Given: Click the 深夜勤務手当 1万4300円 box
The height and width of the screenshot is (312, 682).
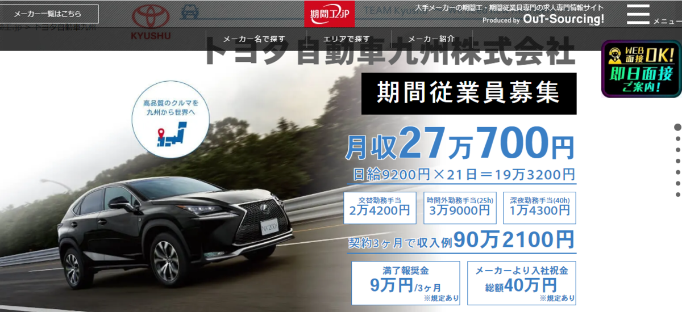Looking at the screenshot, I should [540, 208].
